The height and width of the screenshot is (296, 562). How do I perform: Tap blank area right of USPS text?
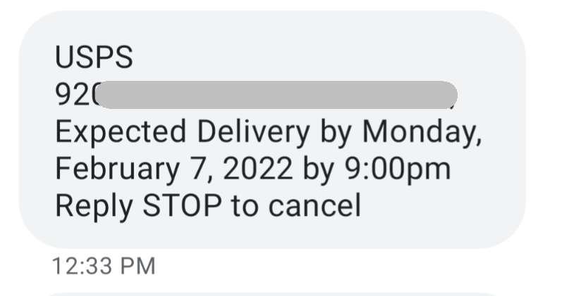322,57
